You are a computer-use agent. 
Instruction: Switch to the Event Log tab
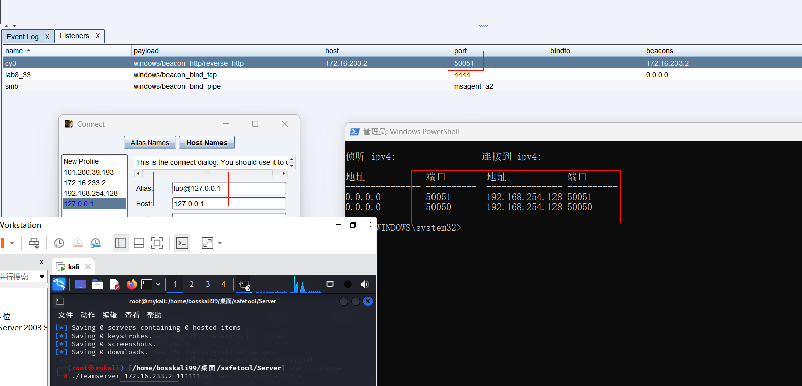(23, 37)
